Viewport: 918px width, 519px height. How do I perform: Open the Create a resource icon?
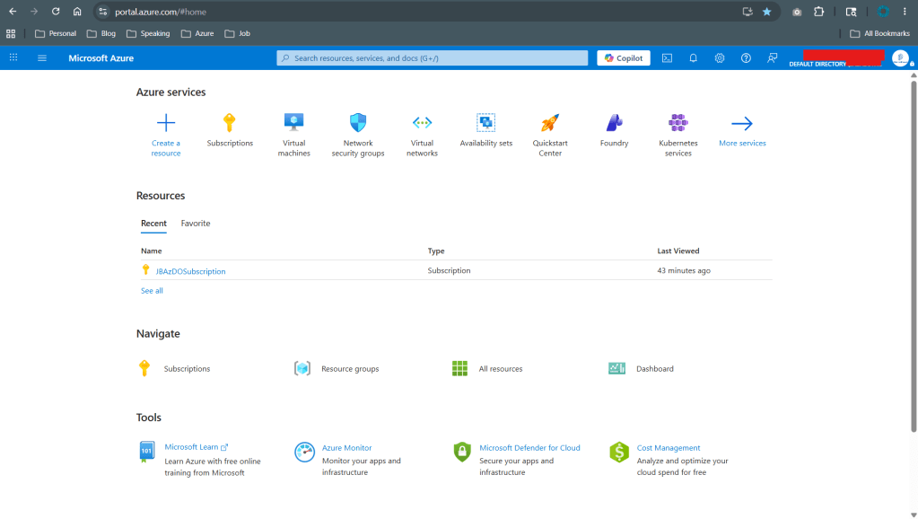[166, 123]
